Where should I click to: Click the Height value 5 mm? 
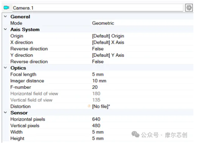pos(98,138)
